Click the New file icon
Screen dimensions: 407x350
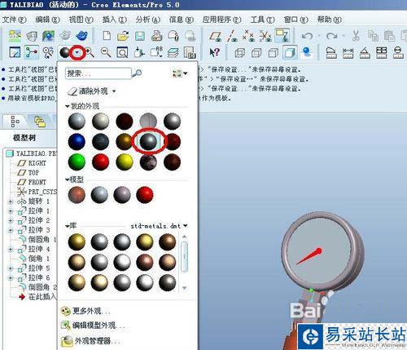[107, 36]
